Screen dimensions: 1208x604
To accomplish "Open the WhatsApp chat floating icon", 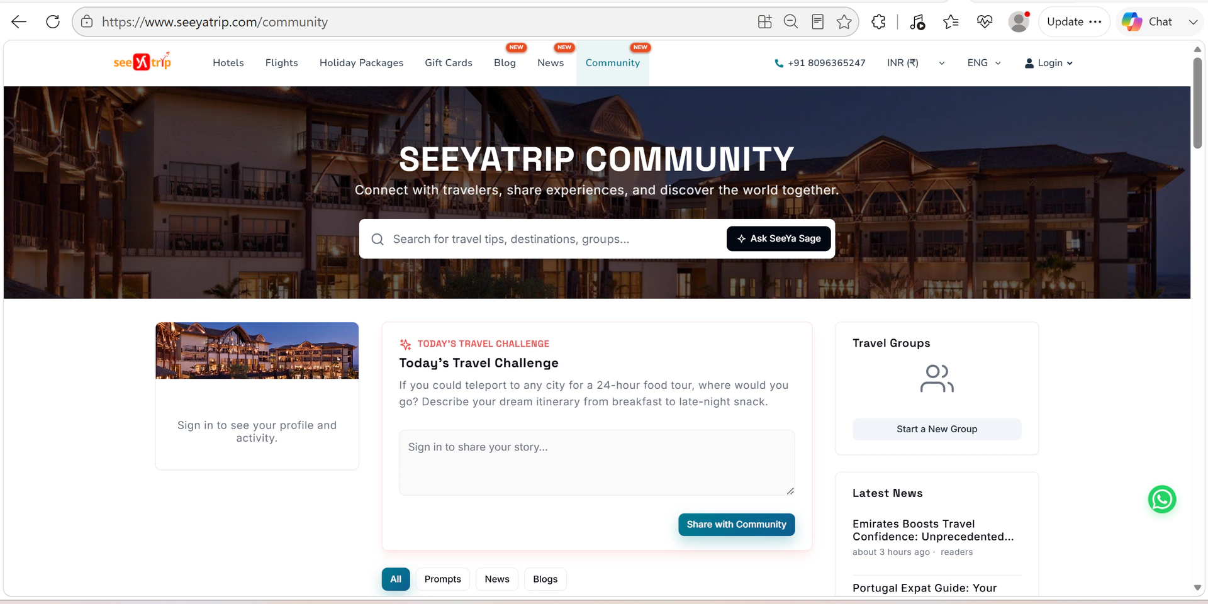I will click(x=1162, y=500).
